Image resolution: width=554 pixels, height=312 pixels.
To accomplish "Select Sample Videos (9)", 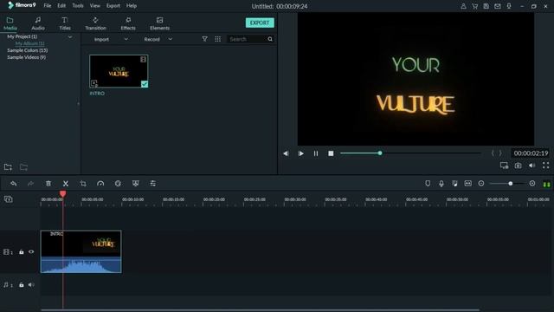I will click(26, 57).
